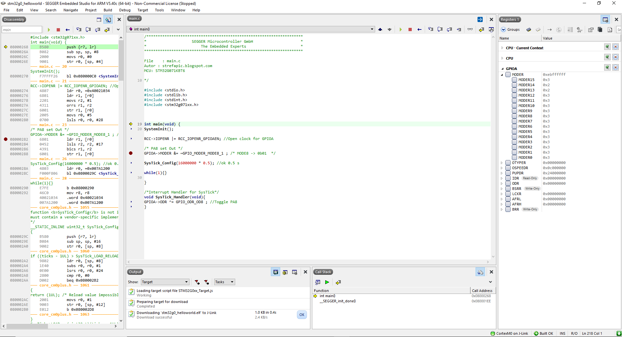Open the Target menu
The height and width of the screenshot is (337, 622).
[x=143, y=10]
